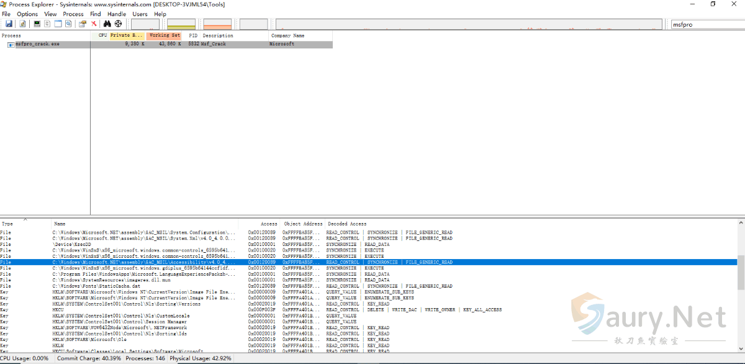
Task: Open the System Information toolbar icon
Action: tap(37, 24)
